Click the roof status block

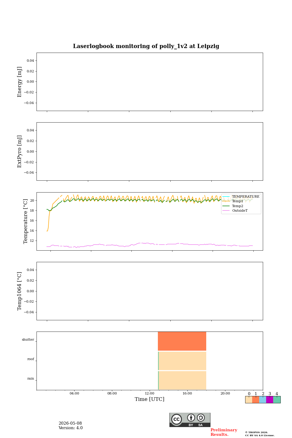coord(182,361)
